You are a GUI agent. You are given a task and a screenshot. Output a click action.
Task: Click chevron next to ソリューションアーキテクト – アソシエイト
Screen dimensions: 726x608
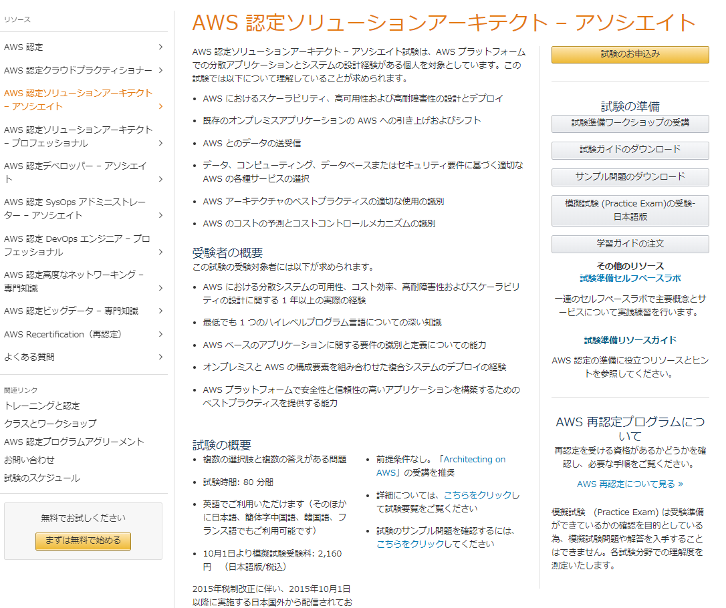(160, 106)
